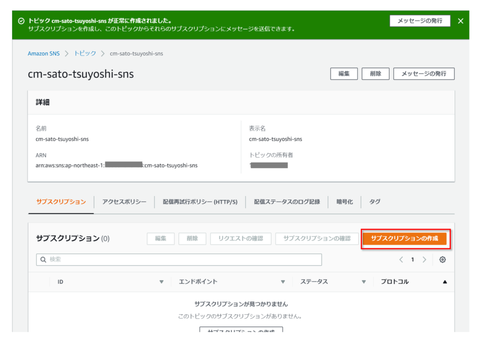
Task: Navigate to トピック via breadcrumb
Action: point(84,53)
